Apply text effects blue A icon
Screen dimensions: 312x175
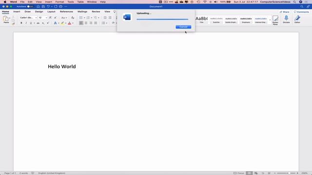55,23
